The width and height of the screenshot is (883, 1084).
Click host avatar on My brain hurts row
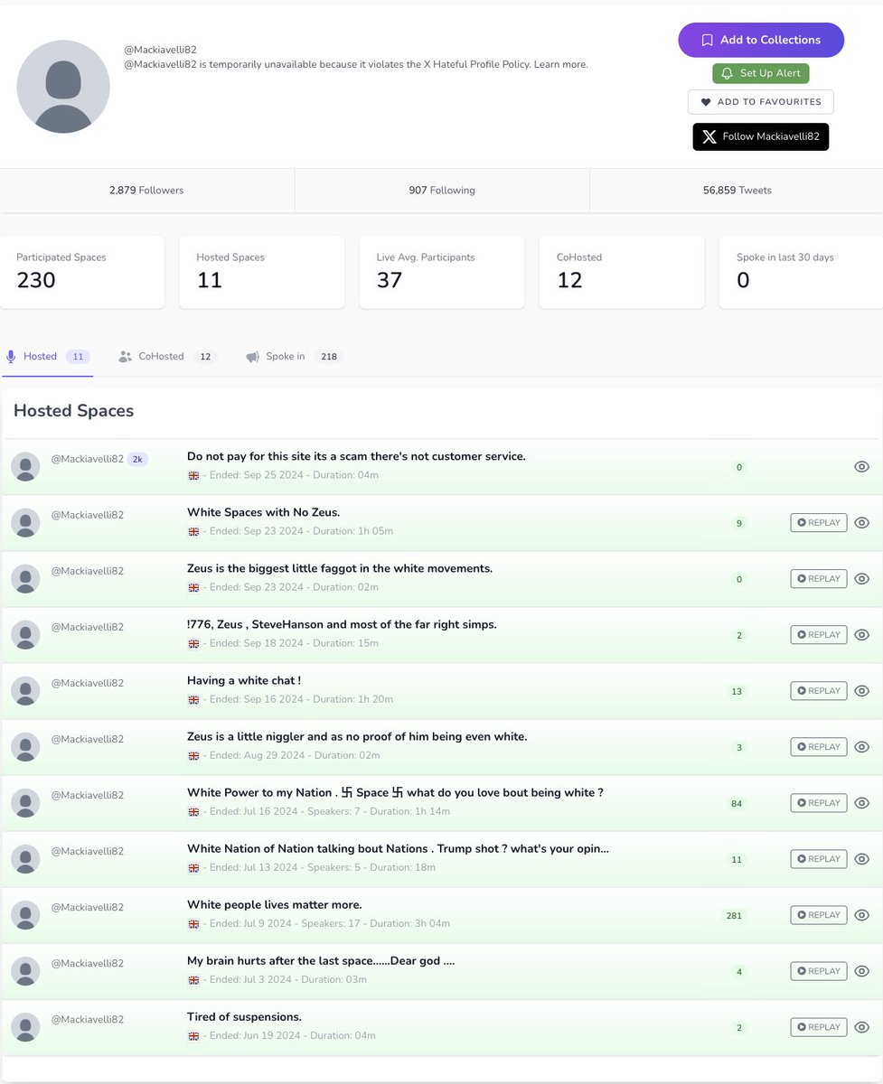coord(25,971)
